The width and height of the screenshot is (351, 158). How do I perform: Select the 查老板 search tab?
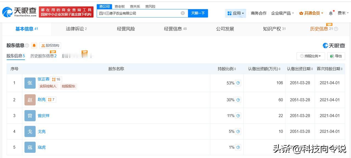[120, 6]
